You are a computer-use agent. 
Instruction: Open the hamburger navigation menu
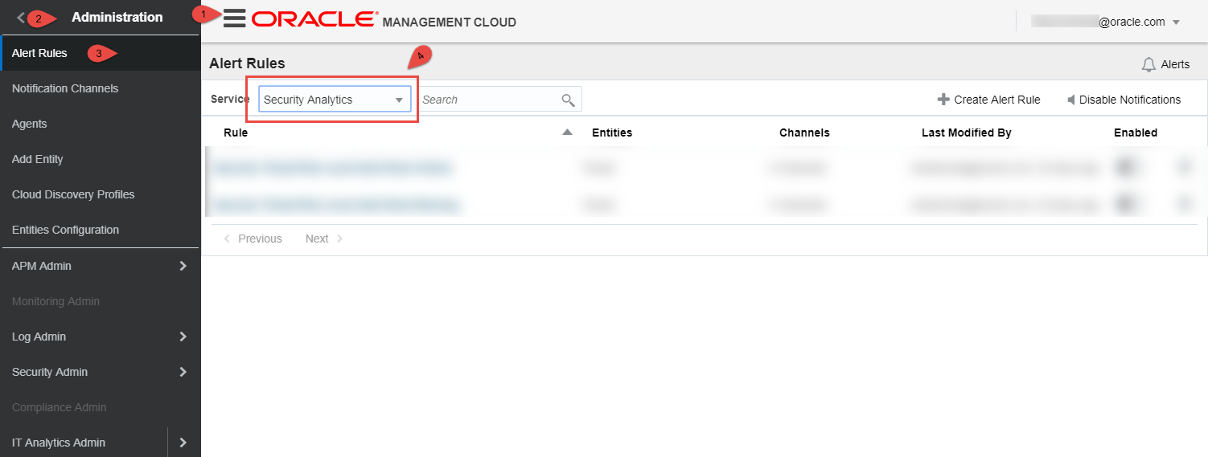234,18
